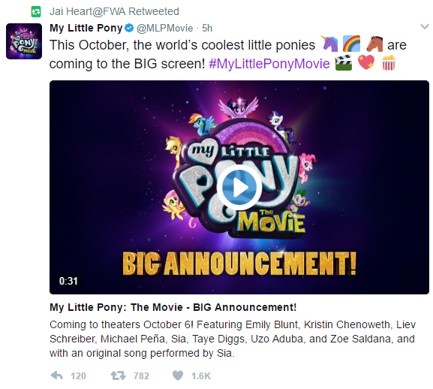Viewport: 433px width, 389px height.
Task: Open the My Little Pony profile avatar
Action: click(24, 41)
